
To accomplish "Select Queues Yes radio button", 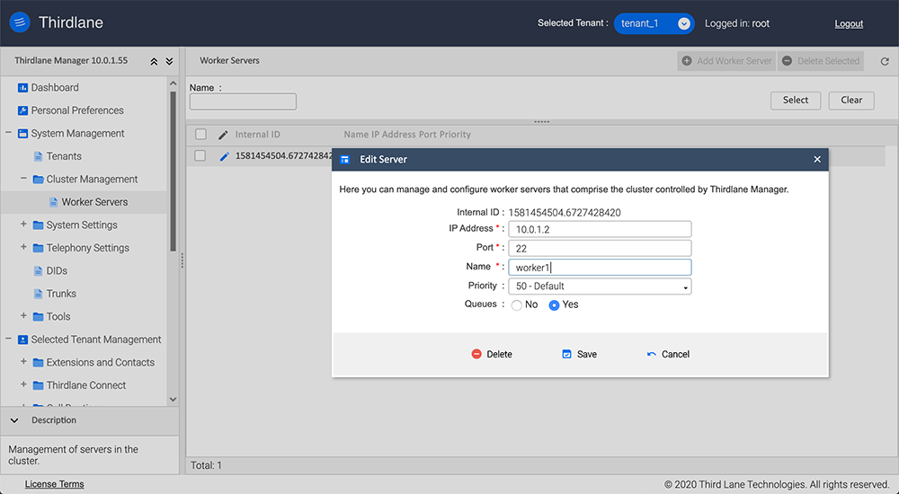I will [554, 305].
